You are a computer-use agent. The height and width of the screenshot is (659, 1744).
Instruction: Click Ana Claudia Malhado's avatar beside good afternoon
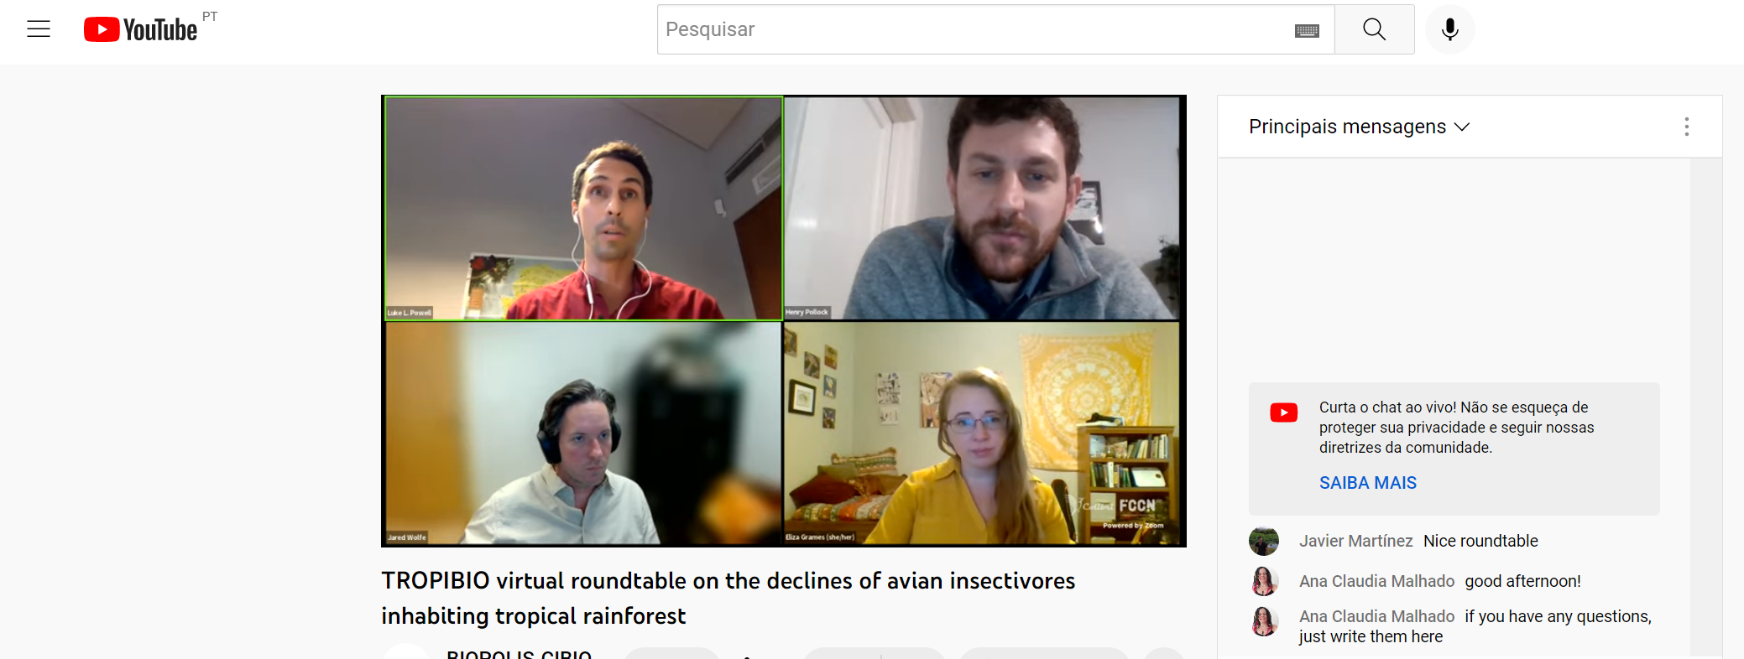[x=1263, y=581]
